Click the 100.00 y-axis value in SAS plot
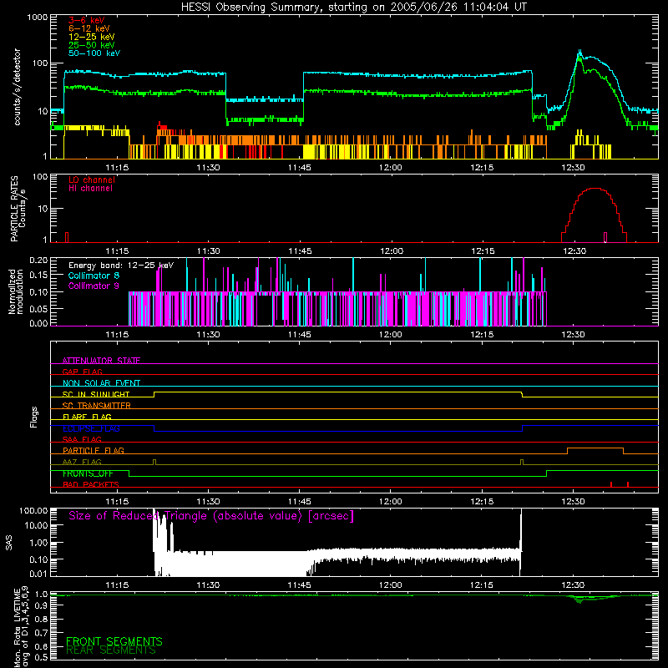Viewport: 668px width, 668px height. [x=33, y=510]
